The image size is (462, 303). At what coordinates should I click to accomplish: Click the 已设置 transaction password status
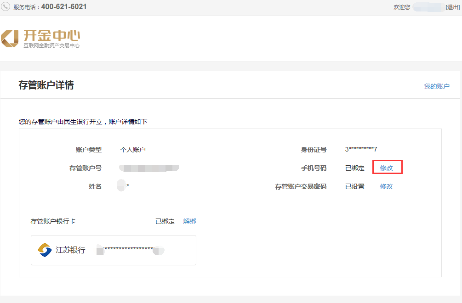click(x=354, y=186)
